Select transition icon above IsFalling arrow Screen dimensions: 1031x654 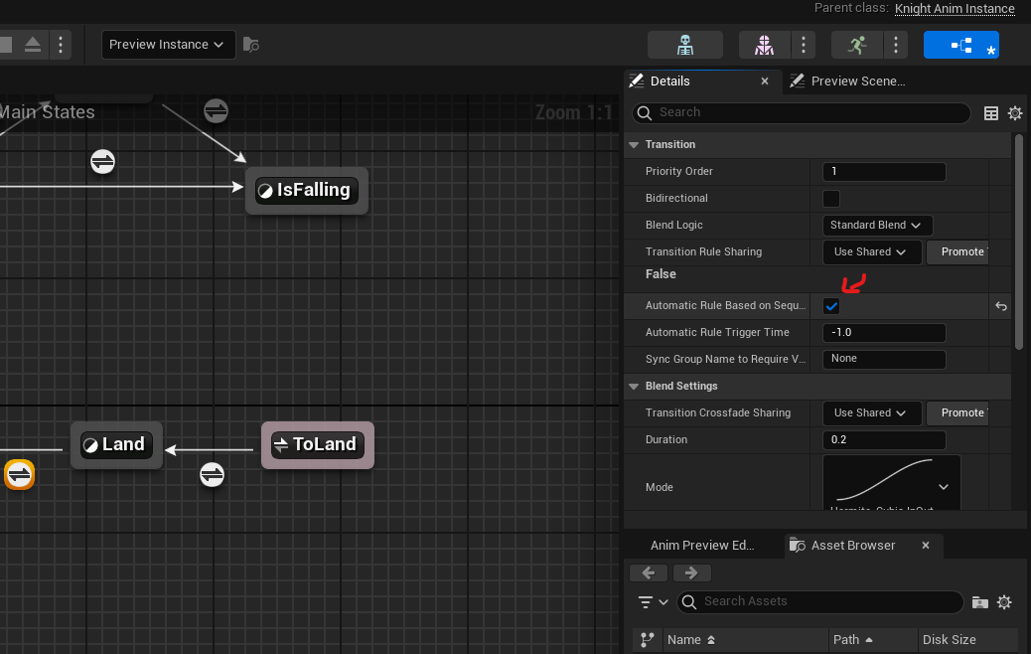[x=216, y=110]
